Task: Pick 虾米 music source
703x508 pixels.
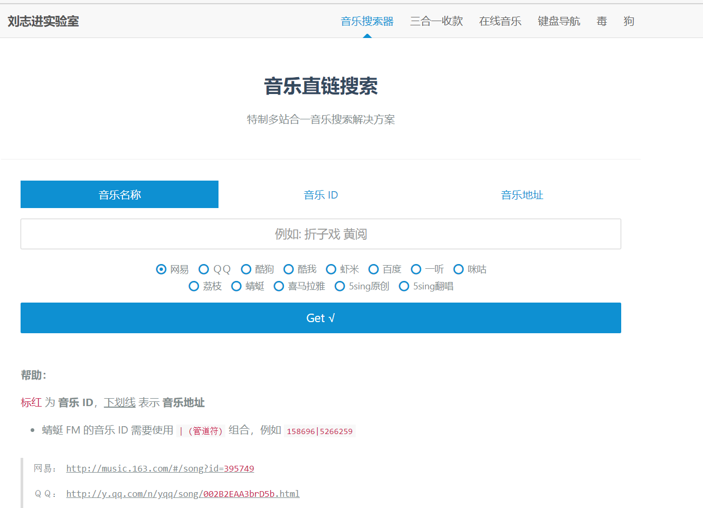Action: tap(331, 269)
